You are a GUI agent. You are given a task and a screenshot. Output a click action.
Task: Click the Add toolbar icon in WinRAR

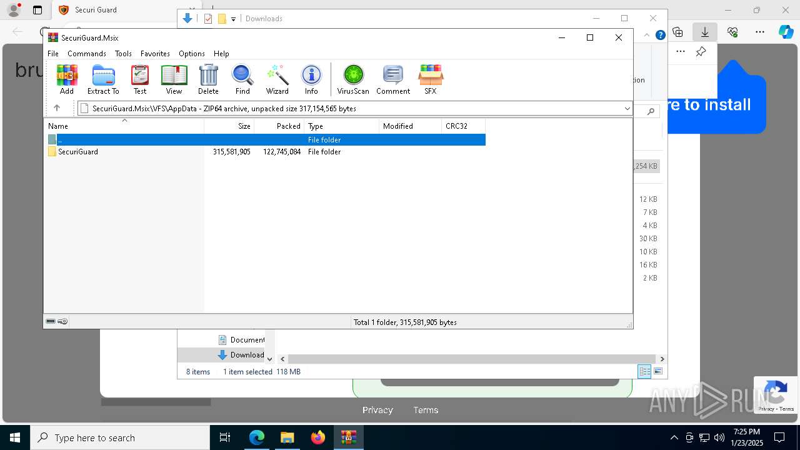[x=67, y=79]
